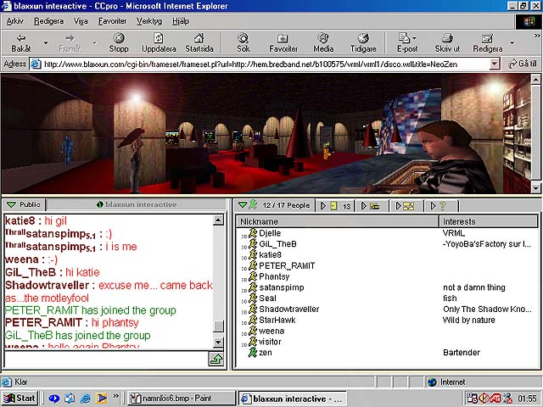Click media player icon in quick launch
543x407 pixels.
(101, 399)
